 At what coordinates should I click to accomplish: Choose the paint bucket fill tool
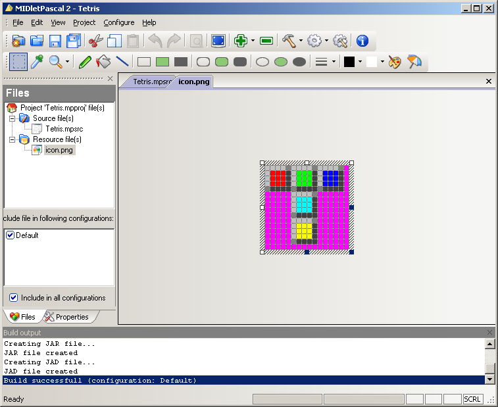[x=103, y=62]
